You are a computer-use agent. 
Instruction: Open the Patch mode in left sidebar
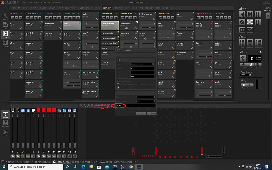tap(5, 17)
